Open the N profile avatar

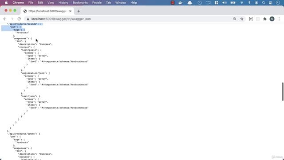[272, 19]
